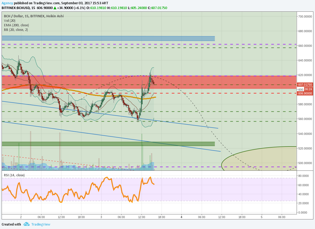Click the 607.01750 current price tag
Viewport: 315px width, 229px height.
pos(305,85)
